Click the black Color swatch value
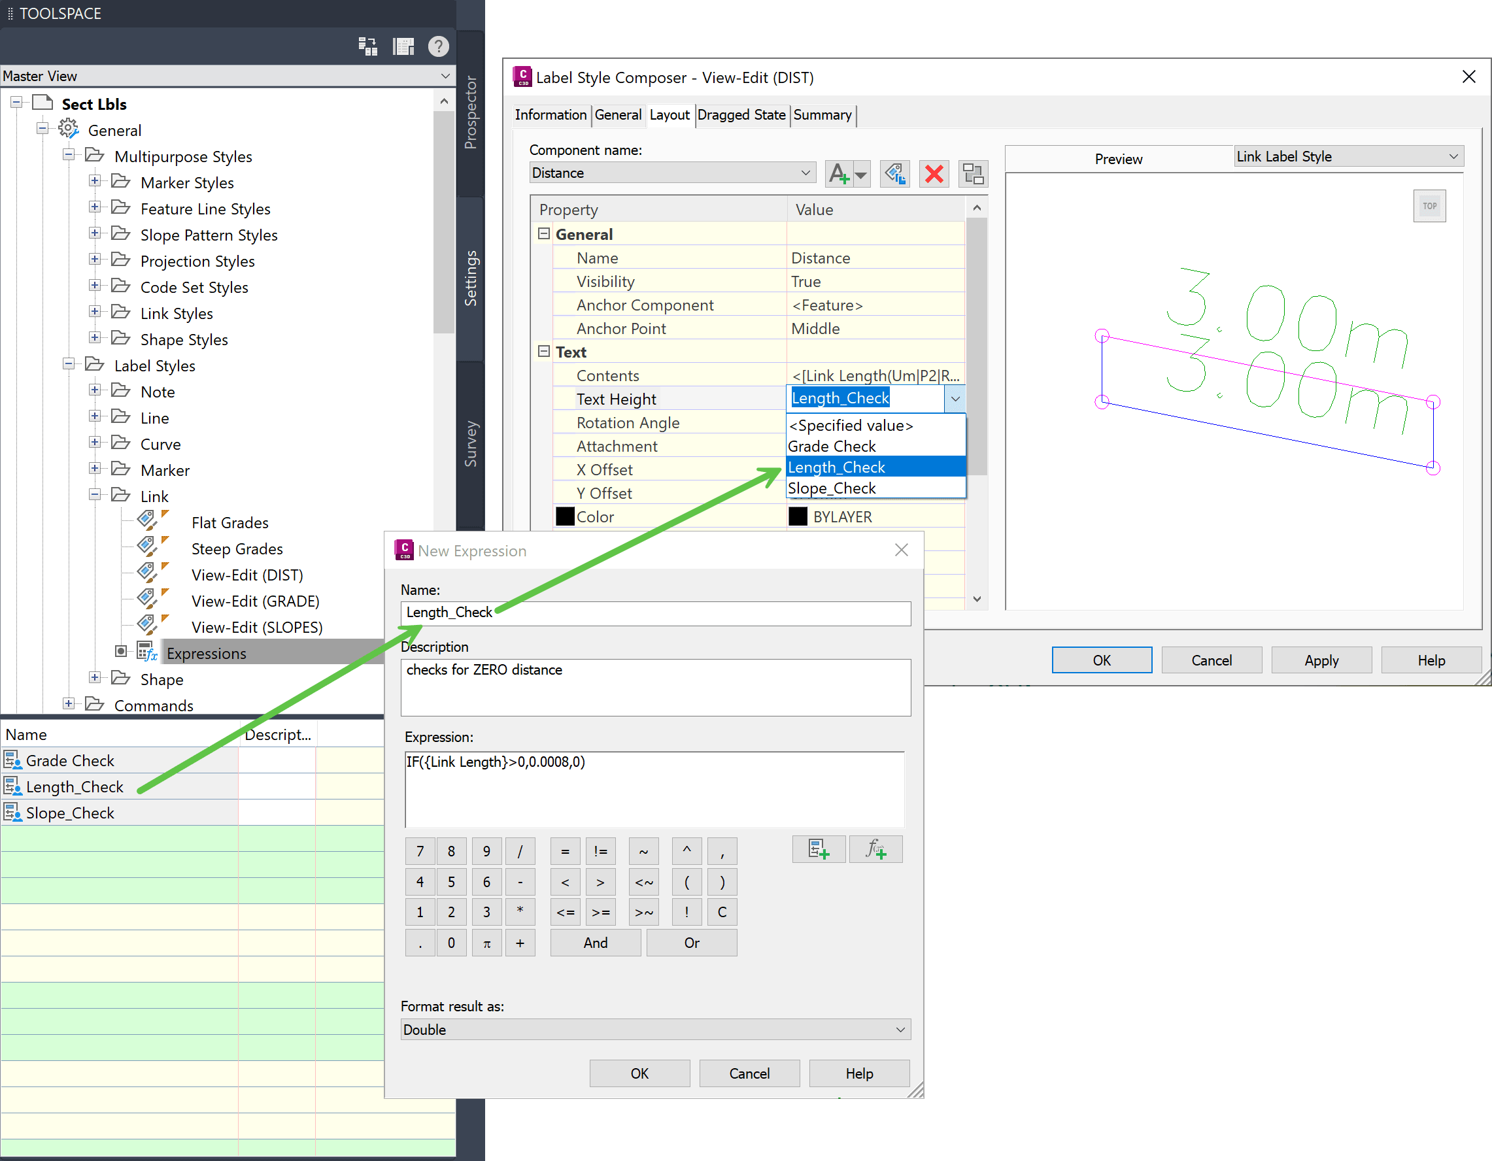1492x1161 pixels. point(798,517)
